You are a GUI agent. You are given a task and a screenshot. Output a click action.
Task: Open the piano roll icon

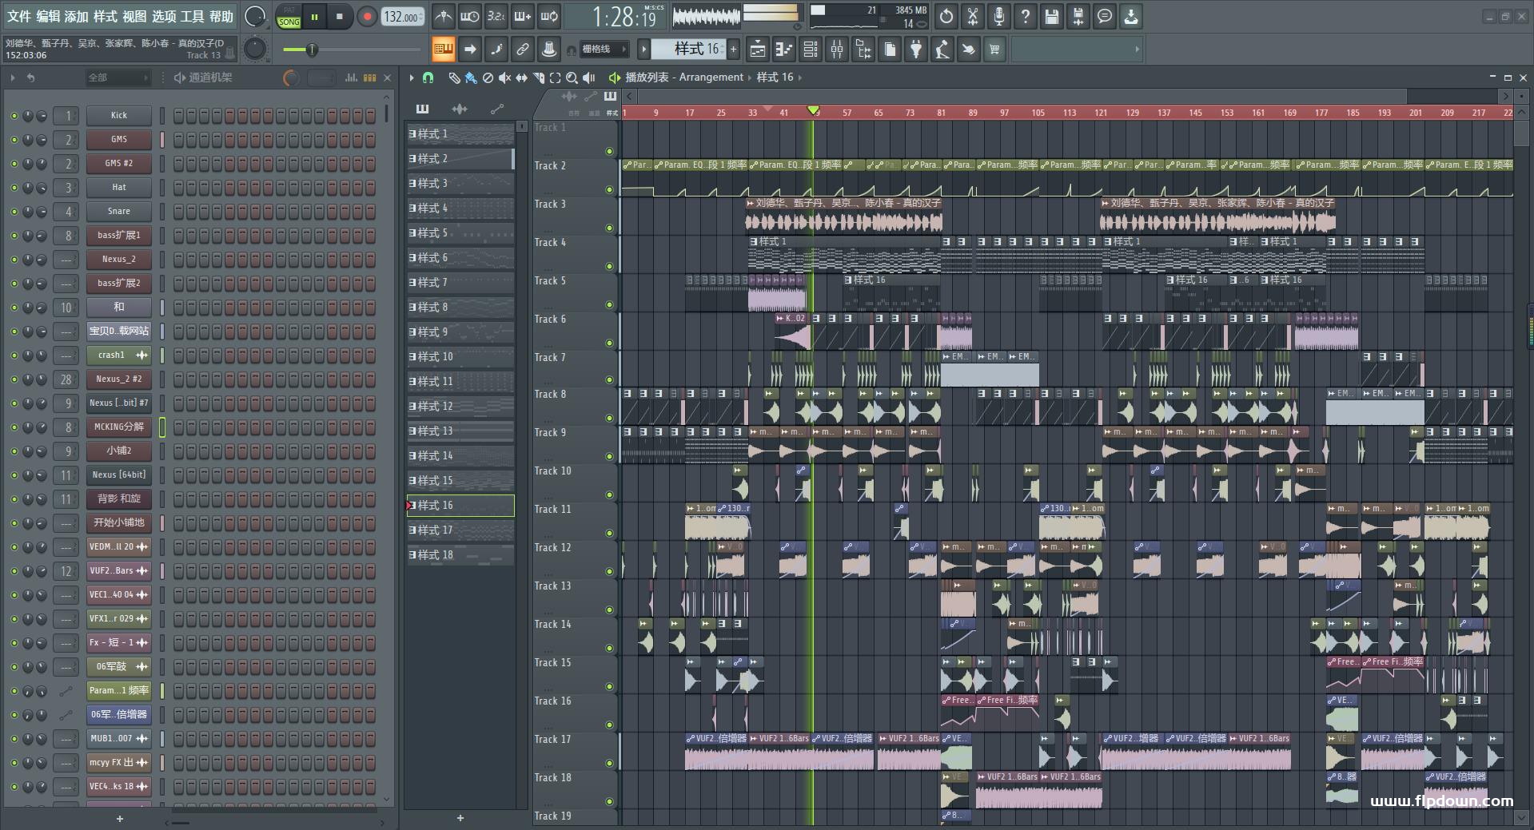pos(783,50)
